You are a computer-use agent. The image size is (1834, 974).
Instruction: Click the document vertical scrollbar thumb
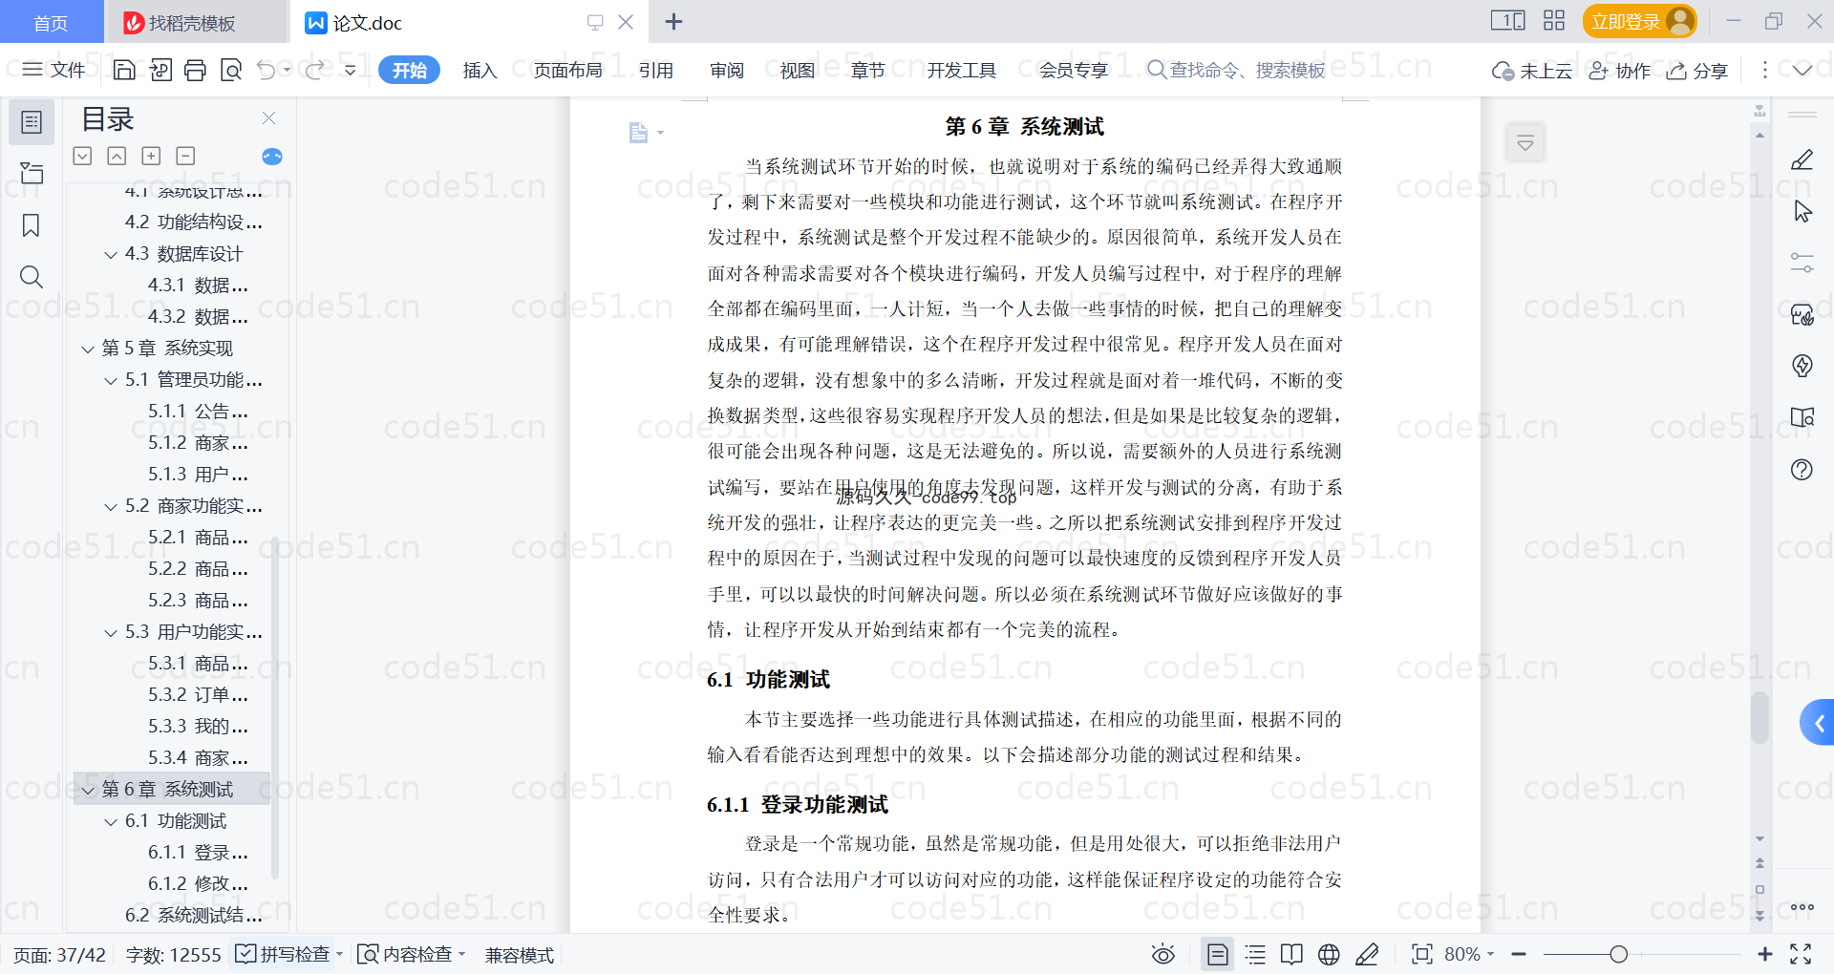coord(1759,717)
